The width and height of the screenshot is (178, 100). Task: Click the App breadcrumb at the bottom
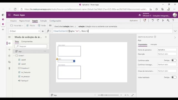[54, 95]
